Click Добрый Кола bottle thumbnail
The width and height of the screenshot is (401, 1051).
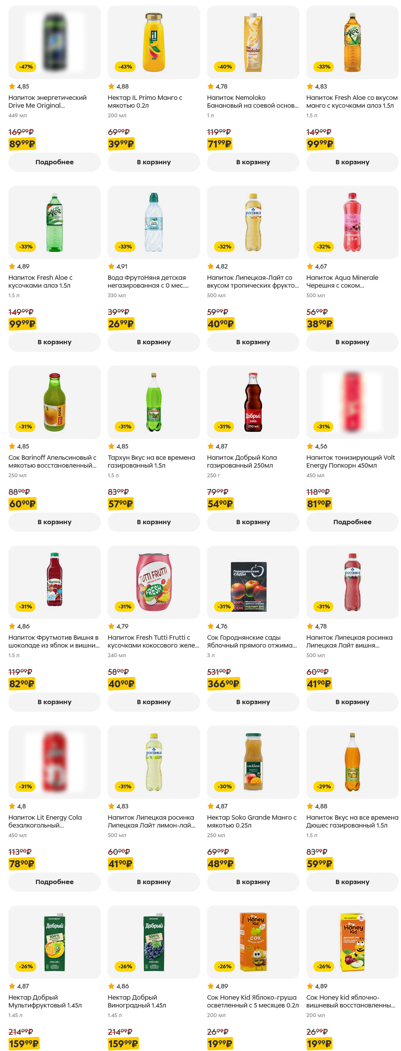[x=253, y=402]
